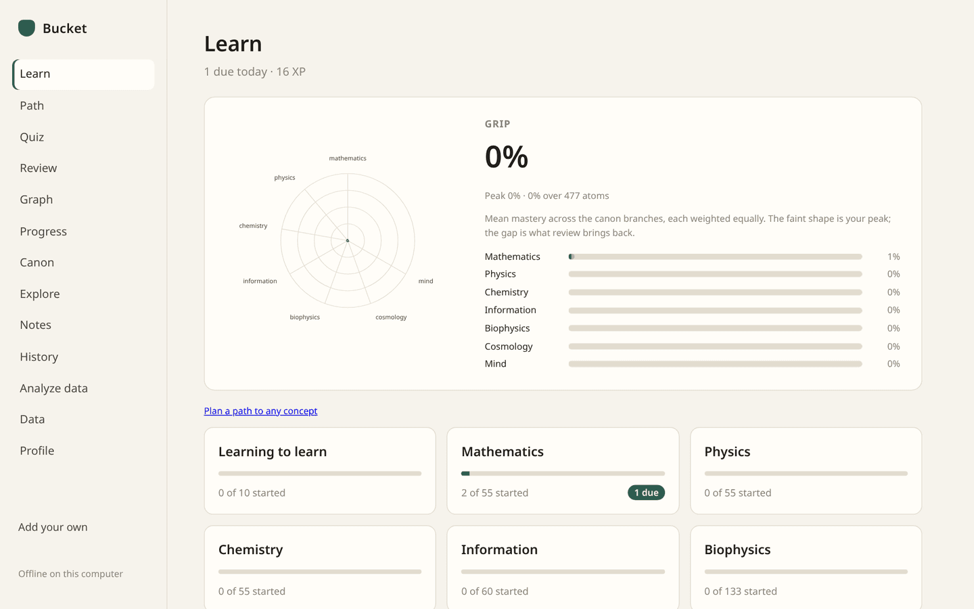Click the Bucket logo icon

coord(26,28)
